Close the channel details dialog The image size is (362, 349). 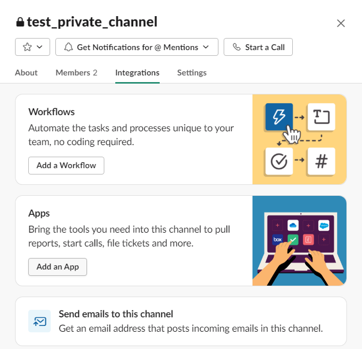341,23
